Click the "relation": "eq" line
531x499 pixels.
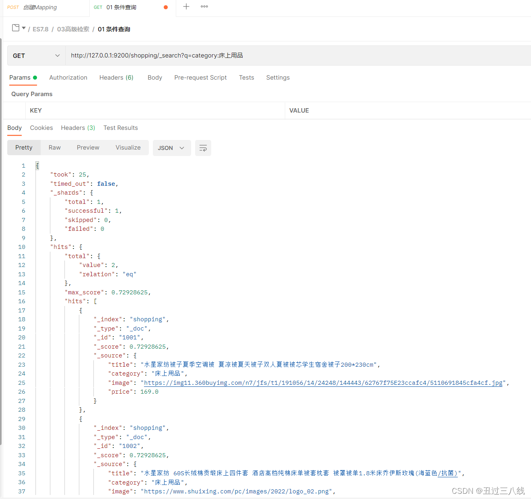point(108,274)
